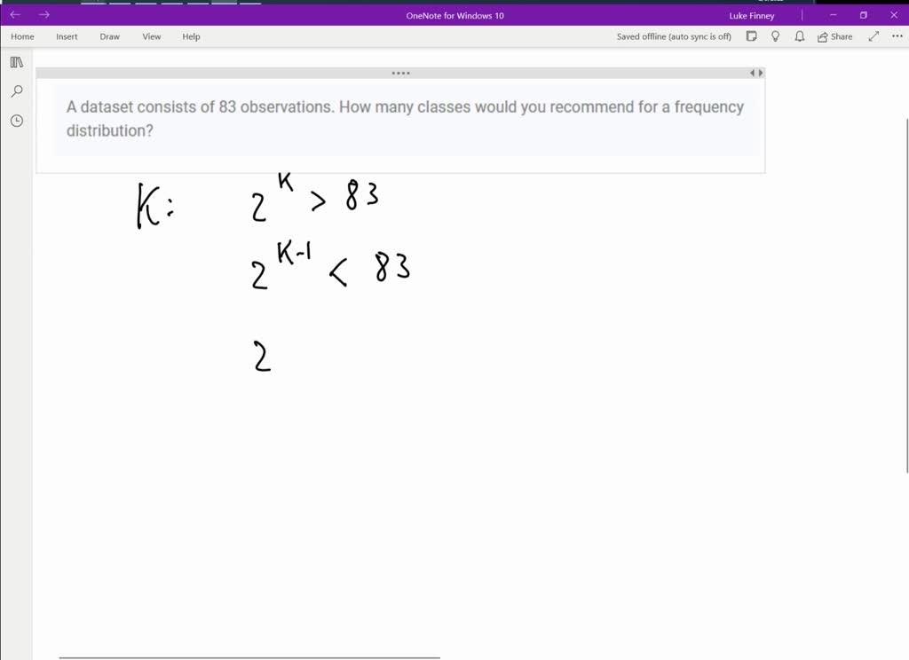Click the Saved offline sync status
909x660 pixels.
click(676, 36)
